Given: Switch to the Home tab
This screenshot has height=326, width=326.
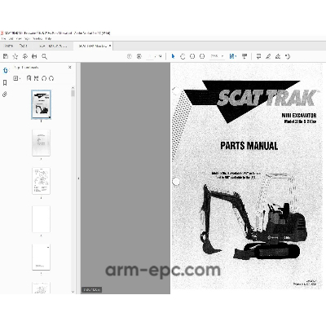Looking at the screenshot, I should [x=9, y=46].
